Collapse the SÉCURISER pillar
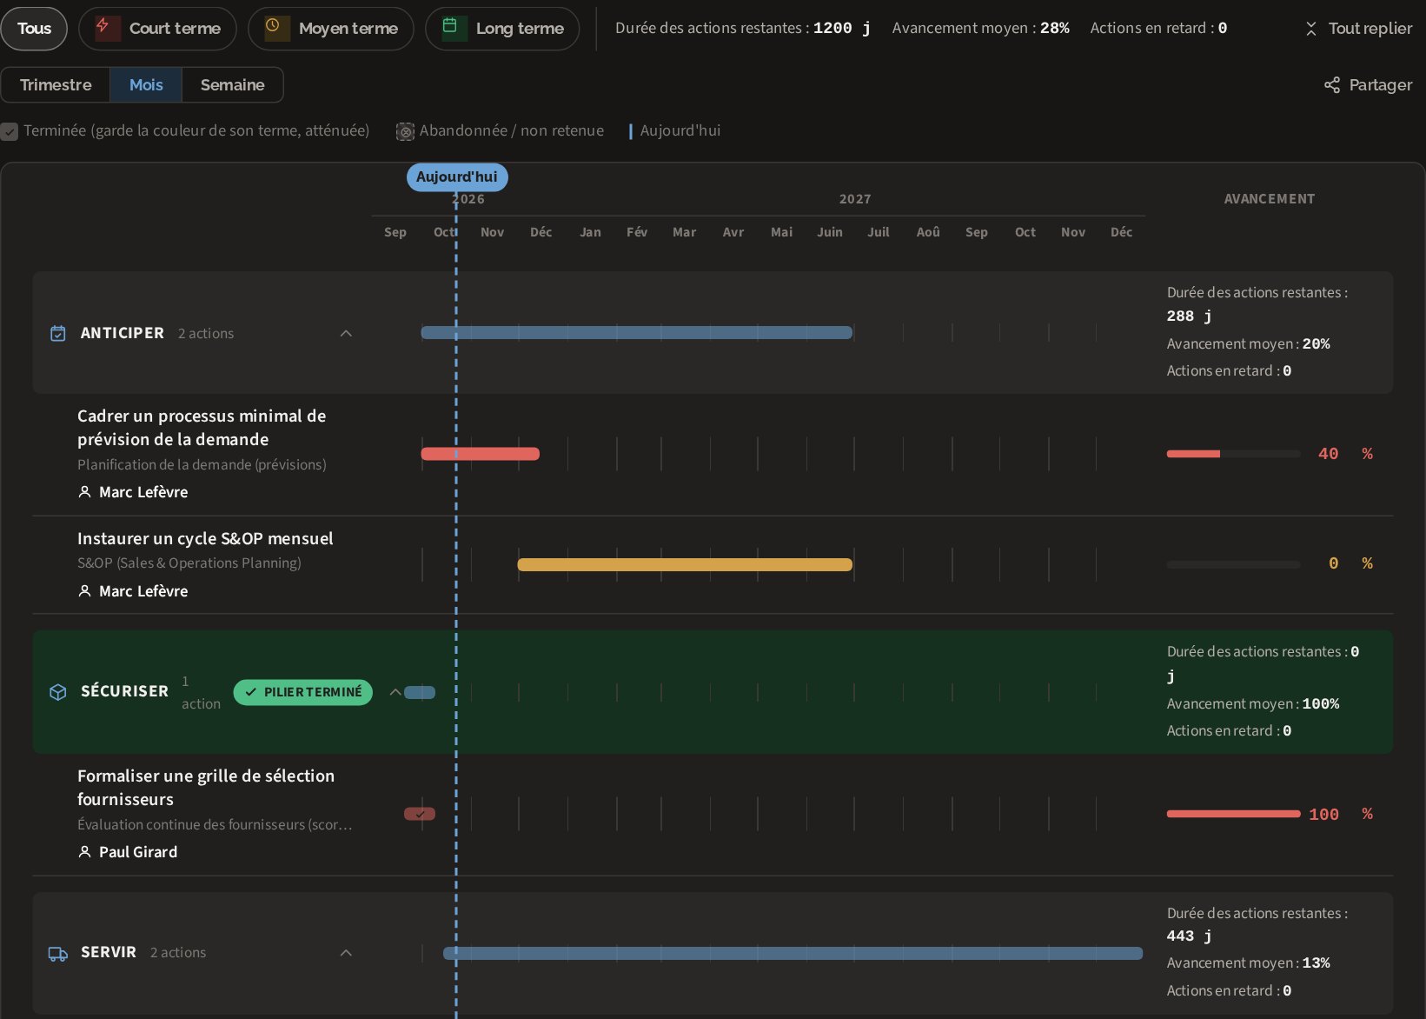 (x=395, y=693)
